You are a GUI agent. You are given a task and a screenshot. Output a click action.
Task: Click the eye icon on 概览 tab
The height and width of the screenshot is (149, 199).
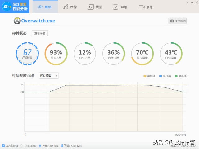pyautogui.click(x=40, y=7)
